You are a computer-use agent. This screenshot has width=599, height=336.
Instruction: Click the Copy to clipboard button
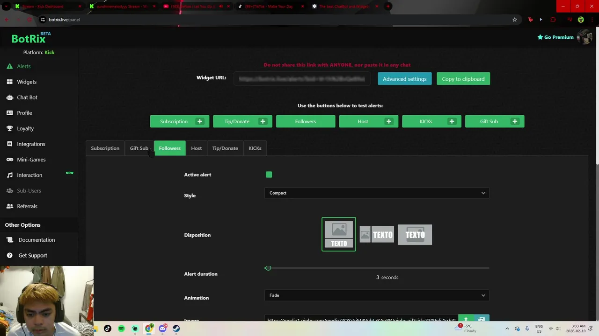coord(463,79)
